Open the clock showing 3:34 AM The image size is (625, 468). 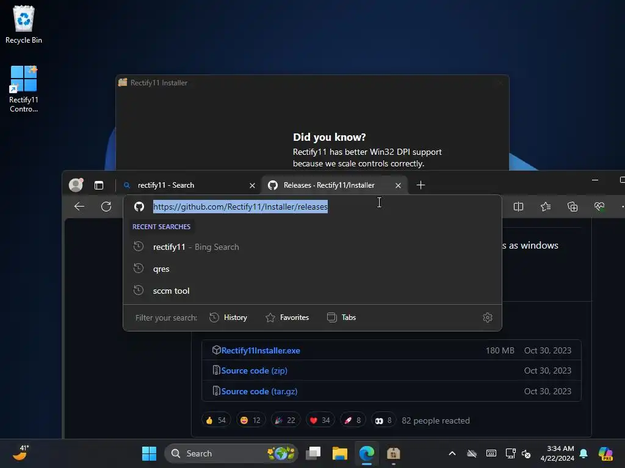(557, 453)
